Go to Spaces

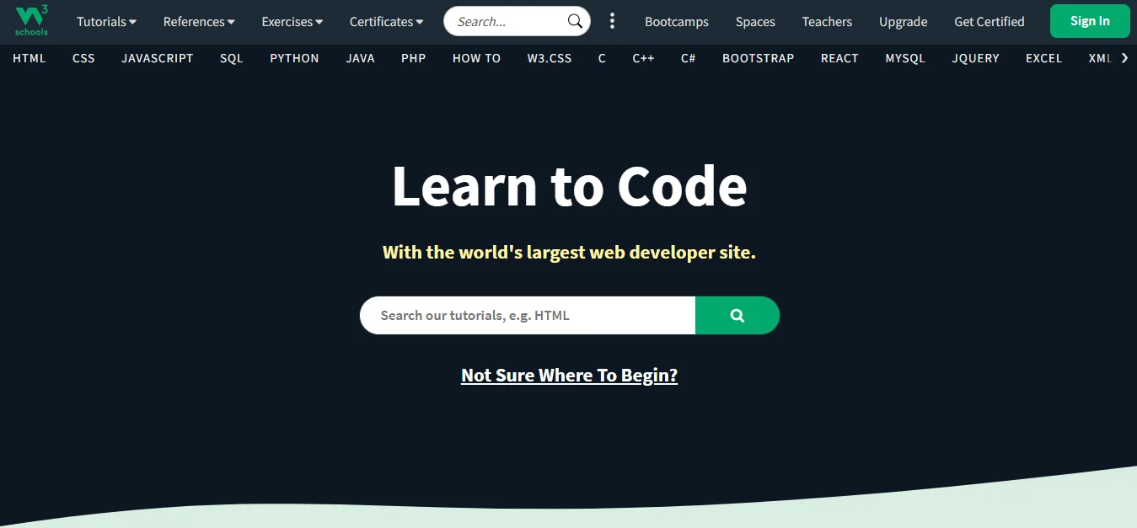[754, 21]
